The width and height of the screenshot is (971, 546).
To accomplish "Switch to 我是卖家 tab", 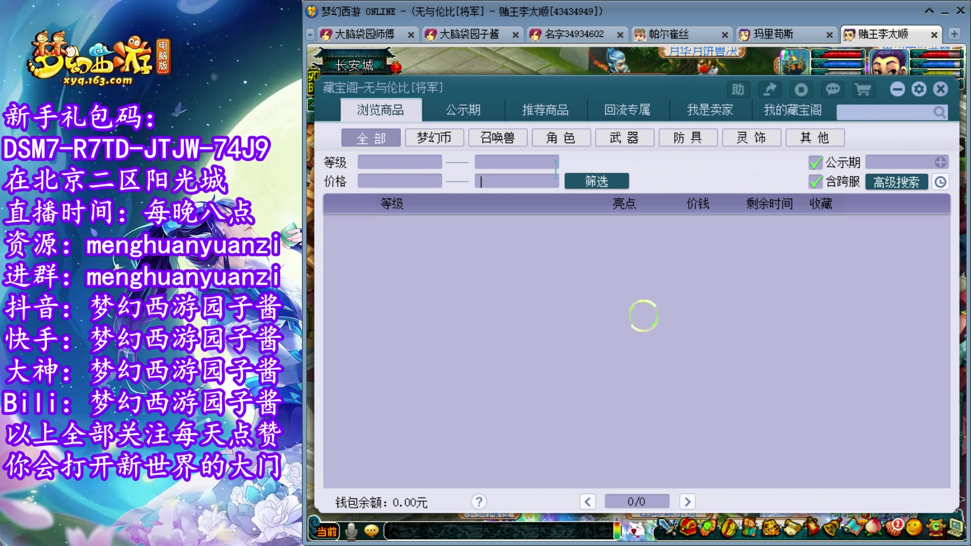I will coord(710,110).
